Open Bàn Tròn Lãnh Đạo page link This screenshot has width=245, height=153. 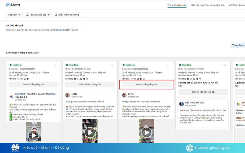click(194, 103)
